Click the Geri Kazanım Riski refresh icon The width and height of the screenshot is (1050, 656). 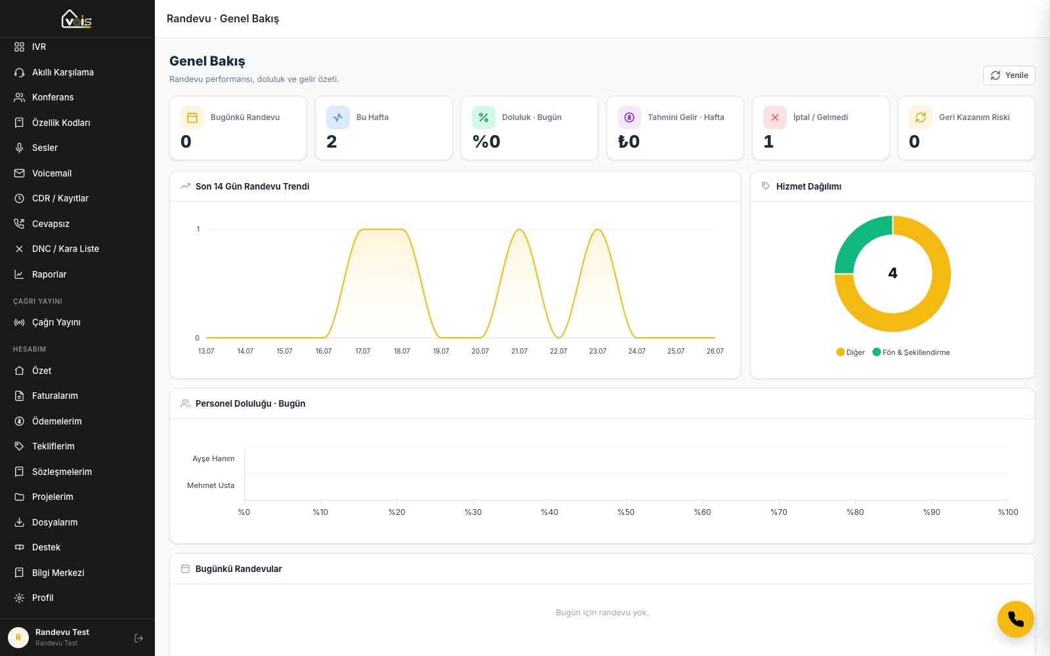tap(921, 117)
